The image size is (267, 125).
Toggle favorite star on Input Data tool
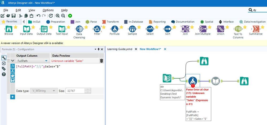[33, 27]
